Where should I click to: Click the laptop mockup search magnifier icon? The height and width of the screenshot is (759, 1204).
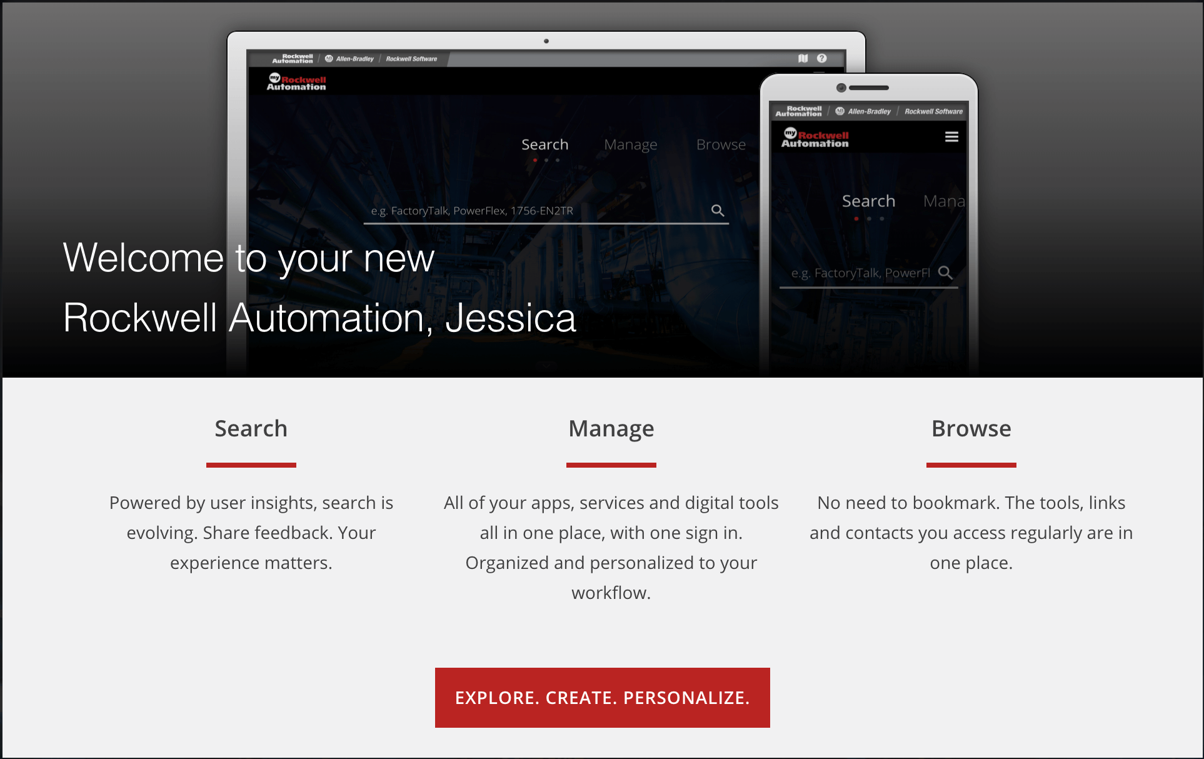click(x=718, y=211)
